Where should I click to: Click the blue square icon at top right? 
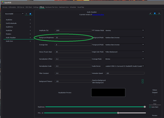coord(155,13)
